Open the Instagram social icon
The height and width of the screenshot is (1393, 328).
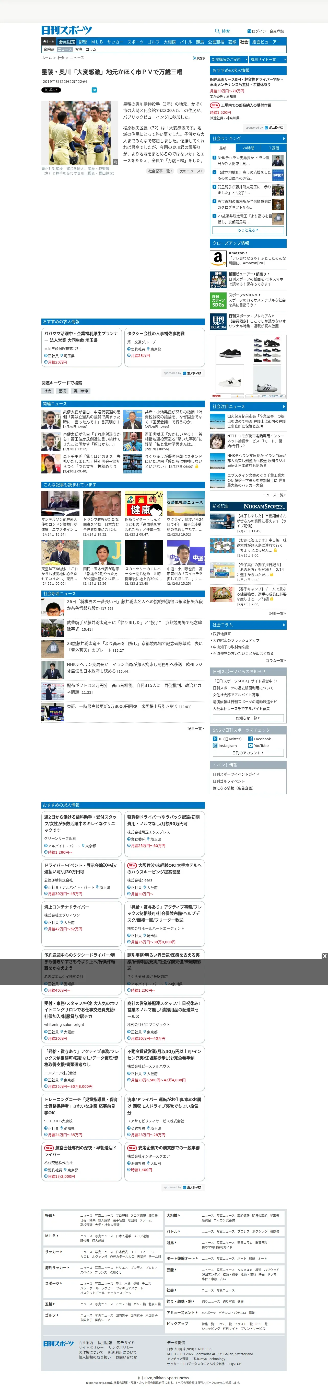coord(215,746)
